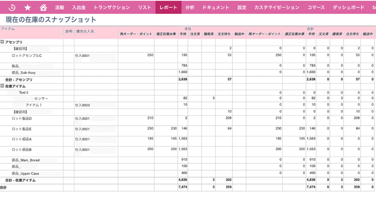Click the アイテム column header
The height and width of the screenshot is (197, 376).
coord(8,29)
